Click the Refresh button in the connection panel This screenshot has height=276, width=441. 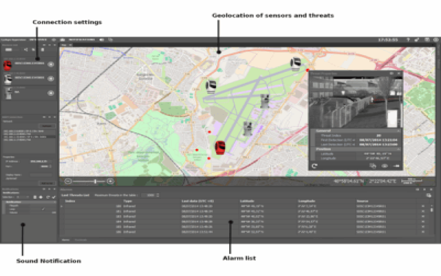click(x=47, y=126)
